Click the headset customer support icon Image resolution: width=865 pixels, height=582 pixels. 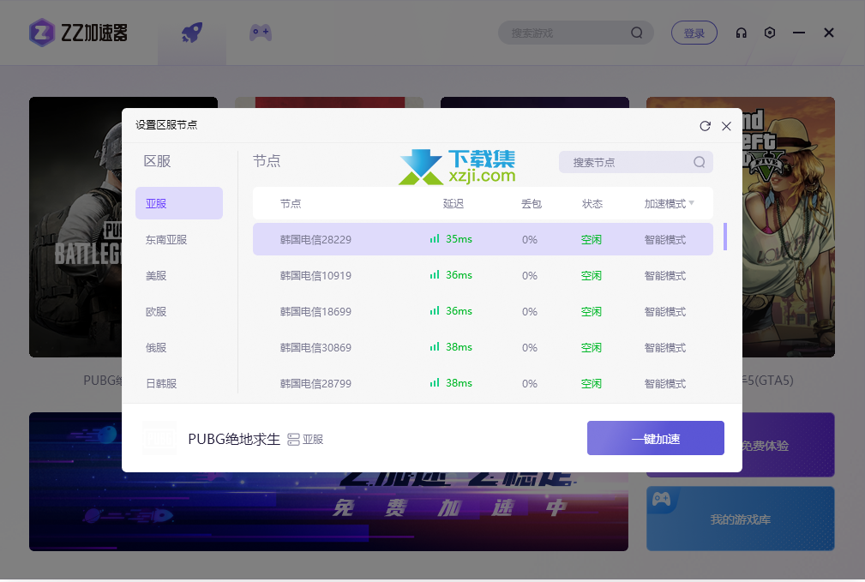pyautogui.click(x=741, y=33)
